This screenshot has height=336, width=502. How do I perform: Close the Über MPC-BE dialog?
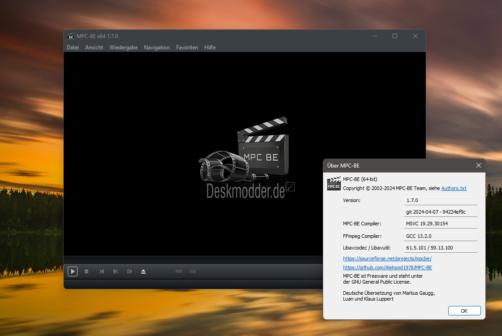click(478, 165)
